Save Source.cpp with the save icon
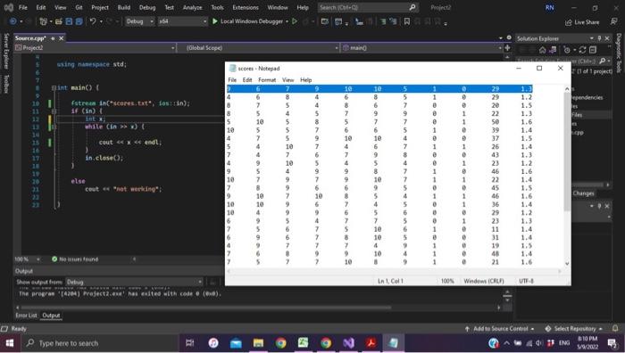The width and height of the screenshot is (625, 353). (x=69, y=21)
